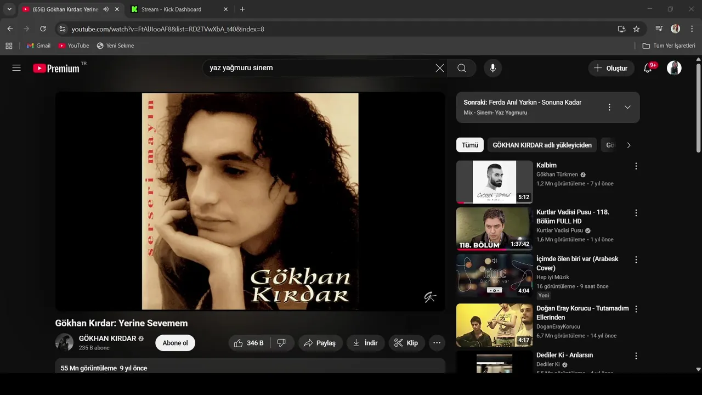Image resolution: width=702 pixels, height=395 pixels.
Task: Like the video with thumbs up
Action: [x=248, y=343]
